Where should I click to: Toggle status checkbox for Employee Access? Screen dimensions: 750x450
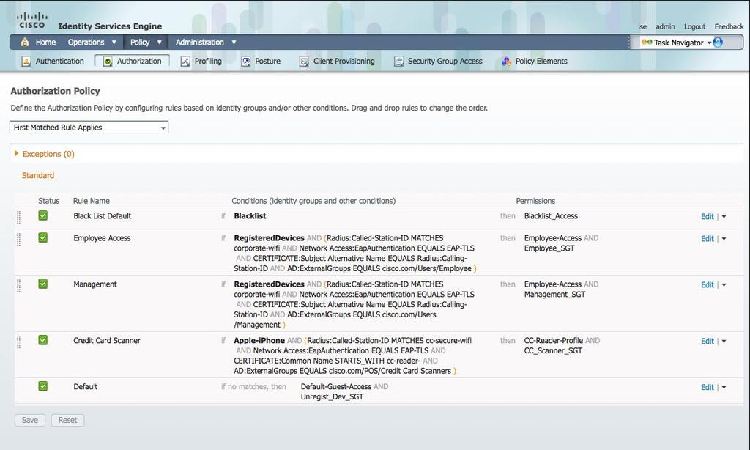coord(43,237)
